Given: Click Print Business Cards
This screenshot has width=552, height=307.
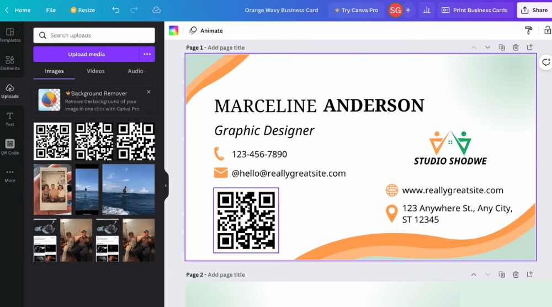Looking at the screenshot, I should tap(475, 10).
